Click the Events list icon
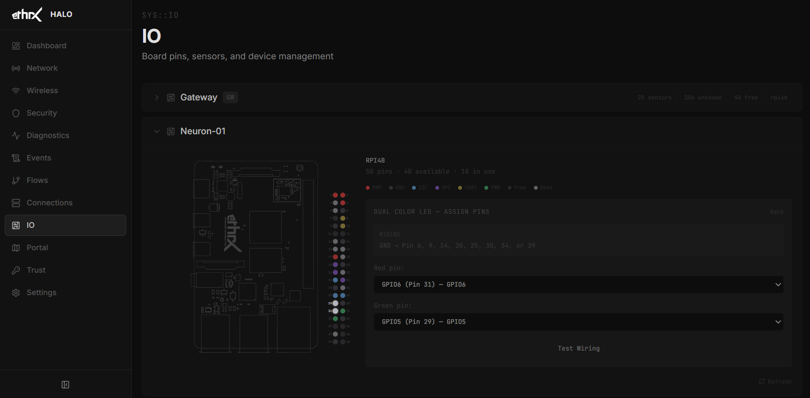Screen dimensions: 810x398 pos(16,158)
